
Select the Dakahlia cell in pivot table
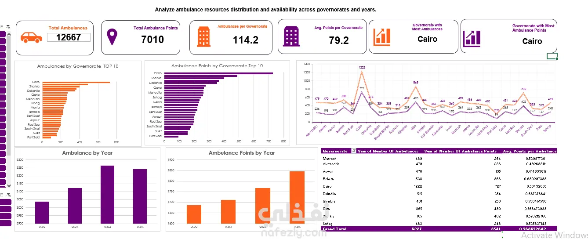coord(330,193)
